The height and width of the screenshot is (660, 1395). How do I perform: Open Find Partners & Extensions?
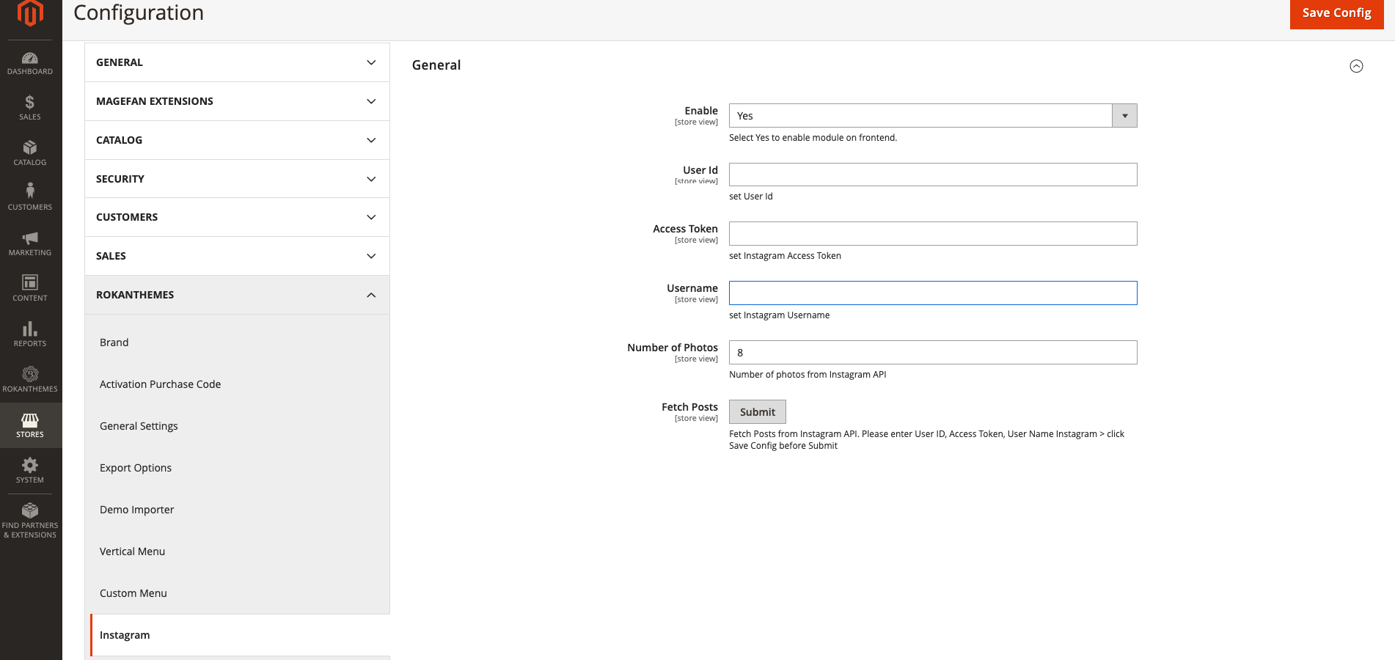30,521
